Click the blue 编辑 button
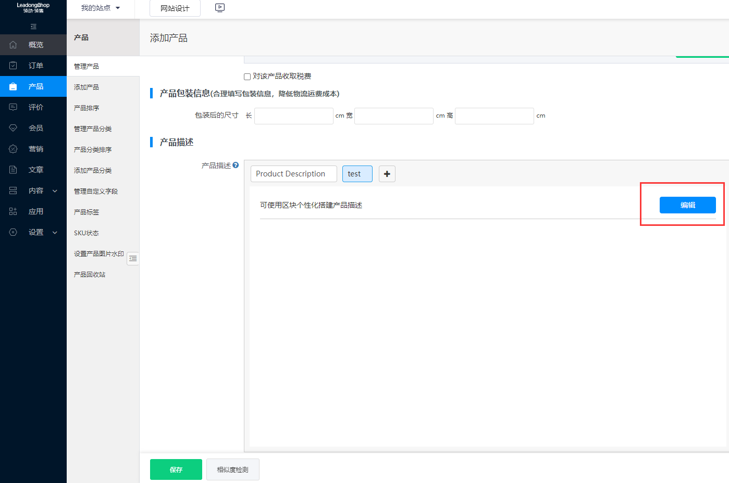The height and width of the screenshot is (483, 729). (687, 205)
